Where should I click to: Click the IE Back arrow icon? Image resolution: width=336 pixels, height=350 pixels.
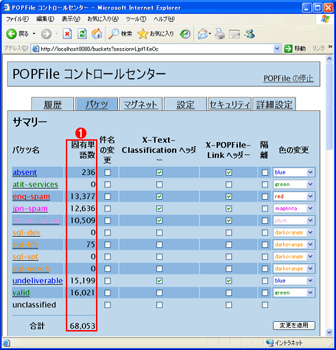[11, 34]
